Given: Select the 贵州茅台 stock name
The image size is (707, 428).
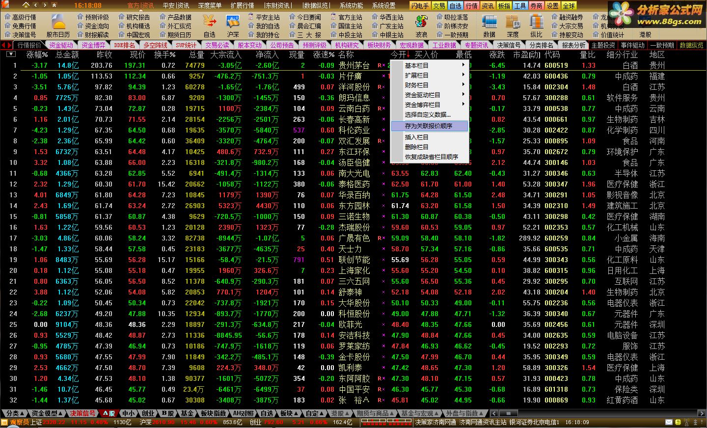Looking at the screenshot, I should click(354, 65).
